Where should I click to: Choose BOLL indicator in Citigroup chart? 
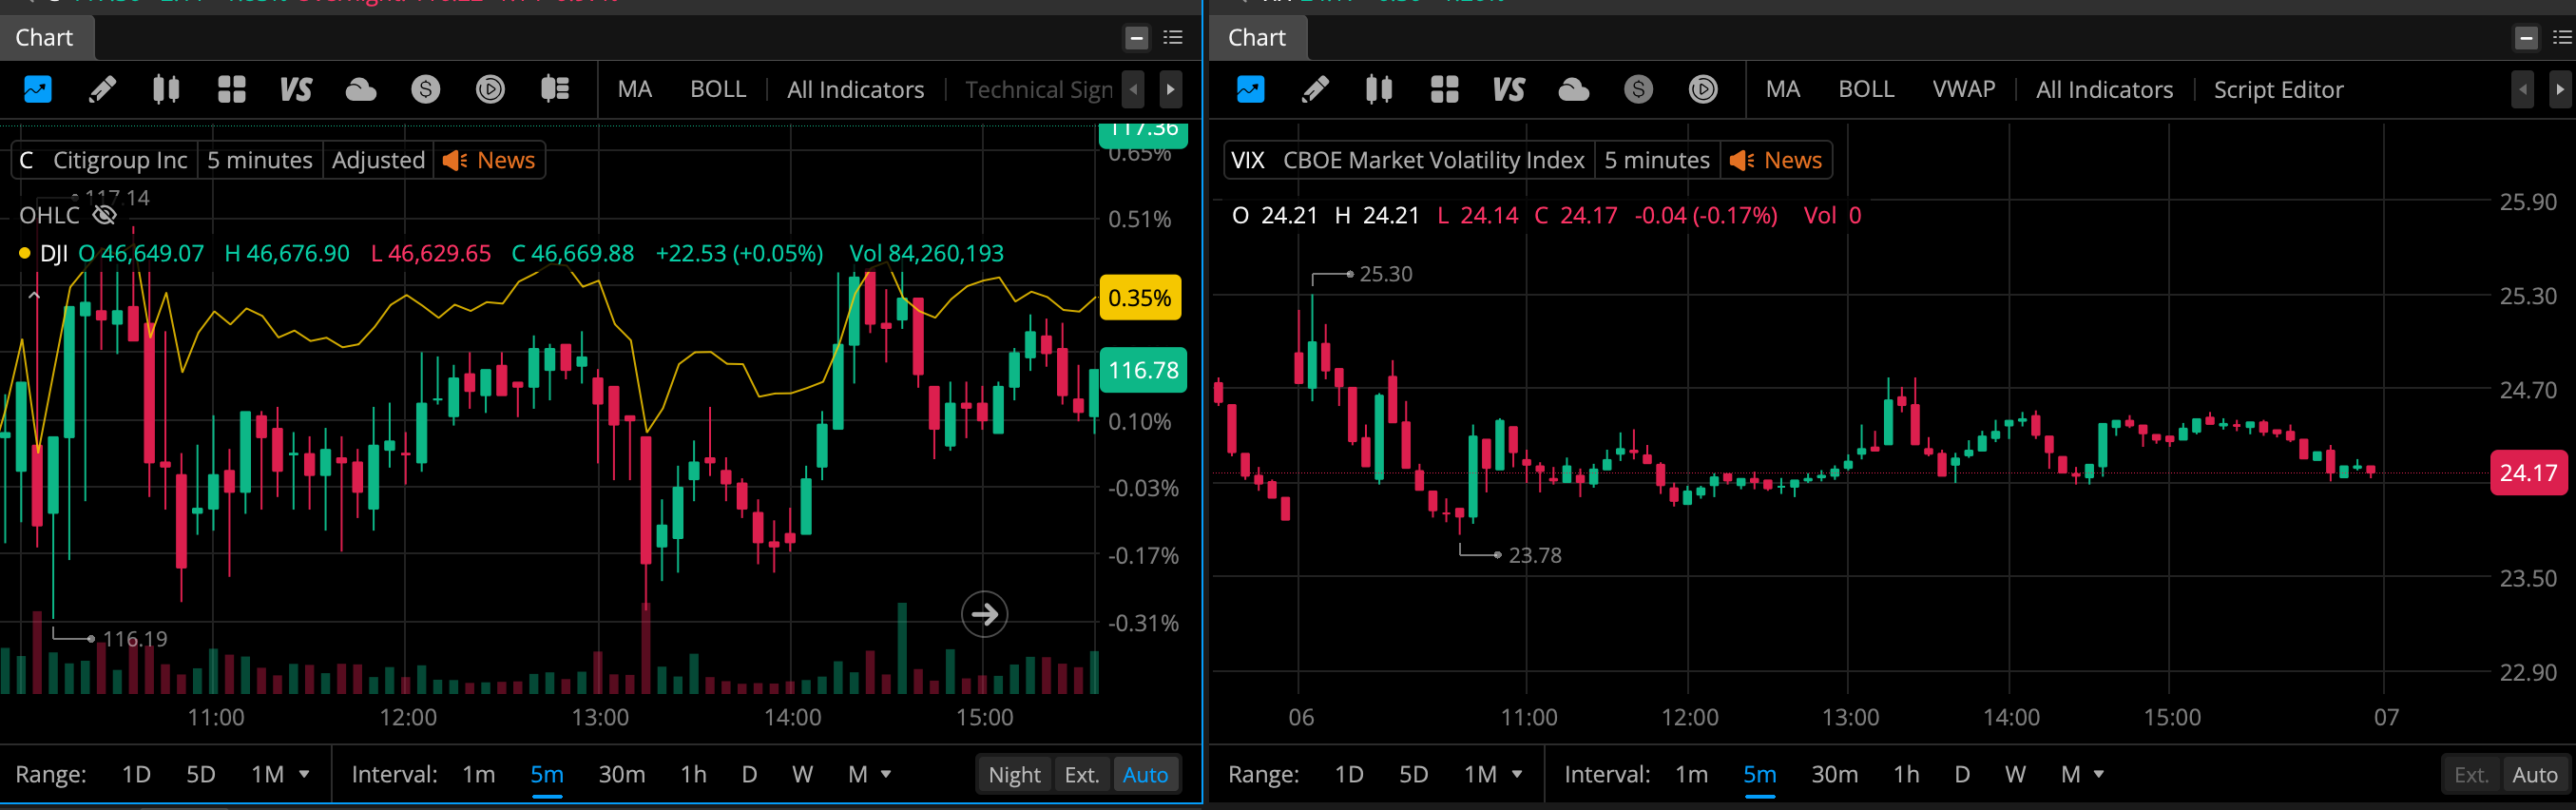(x=717, y=90)
